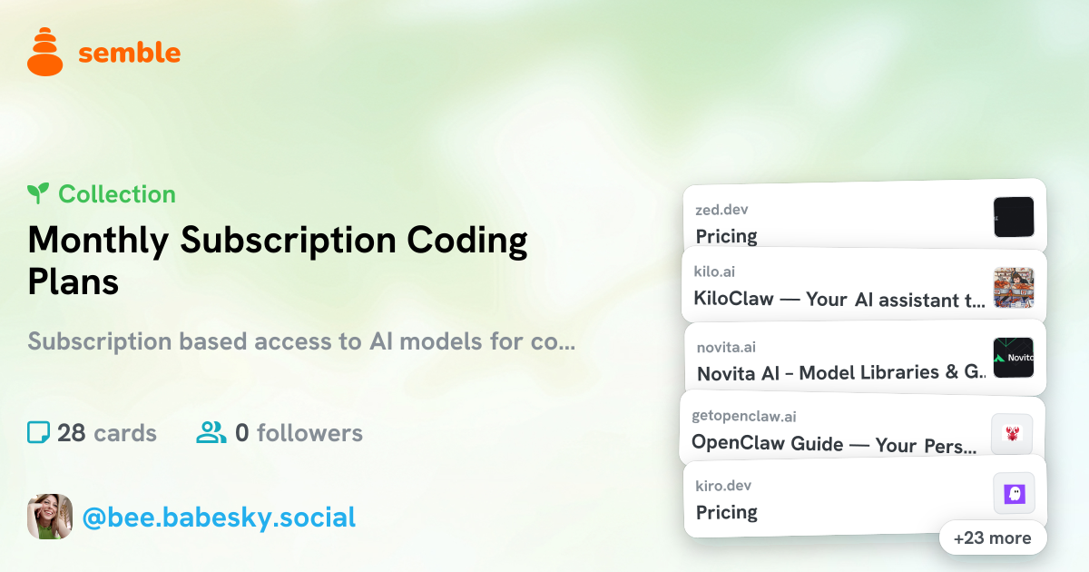The height and width of the screenshot is (572, 1089).
Task: Expand the +23 more cards pill
Action: [992, 537]
